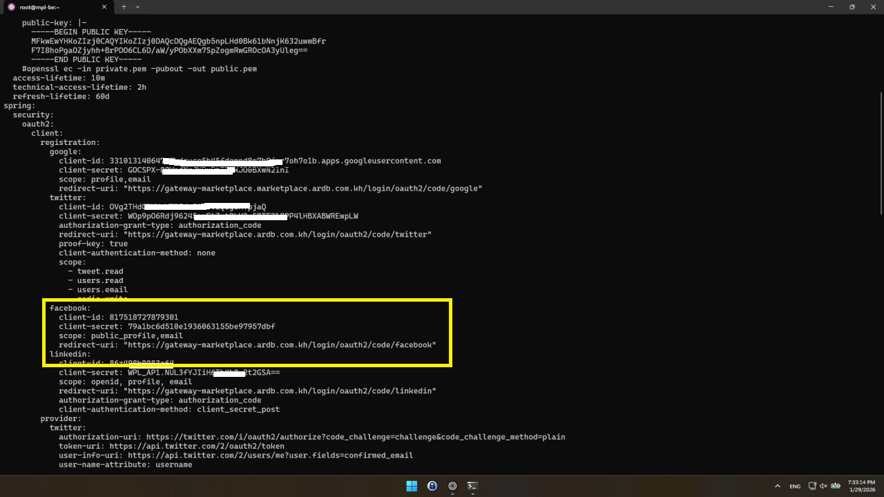
Task: Click the terminal tab's profile icon
Action: [x=11, y=7]
